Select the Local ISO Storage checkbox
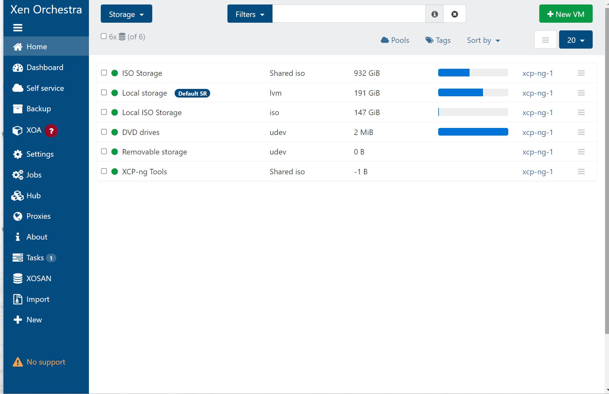 pyautogui.click(x=104, y=112)
